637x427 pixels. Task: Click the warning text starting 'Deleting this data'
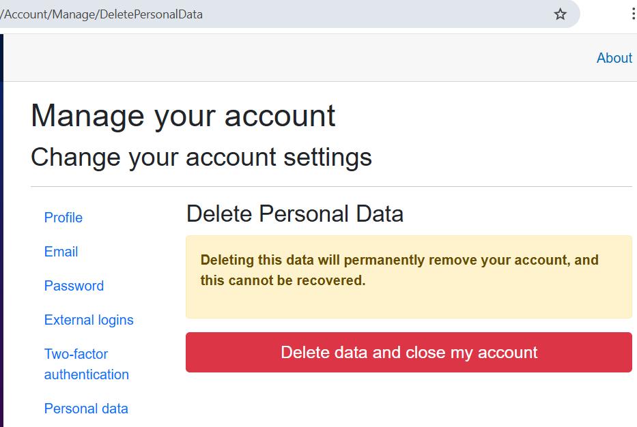tap(399, 260)
